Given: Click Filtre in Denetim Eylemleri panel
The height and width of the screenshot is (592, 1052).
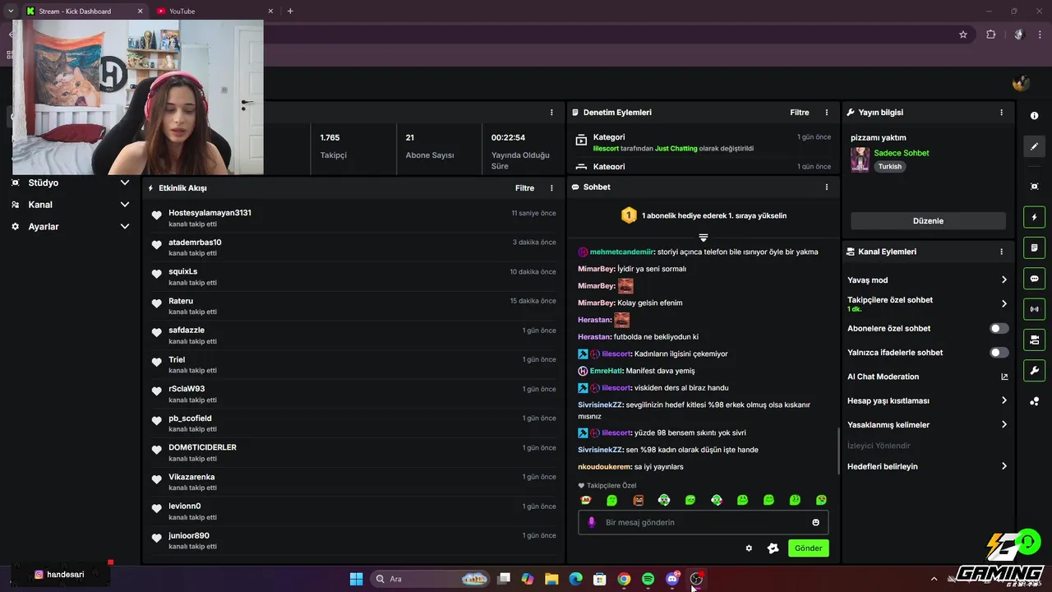Looking at the screenshot, I should 800,113.
